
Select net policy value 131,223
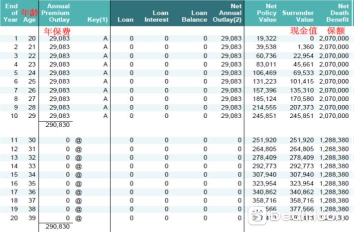tap(264, 81)
